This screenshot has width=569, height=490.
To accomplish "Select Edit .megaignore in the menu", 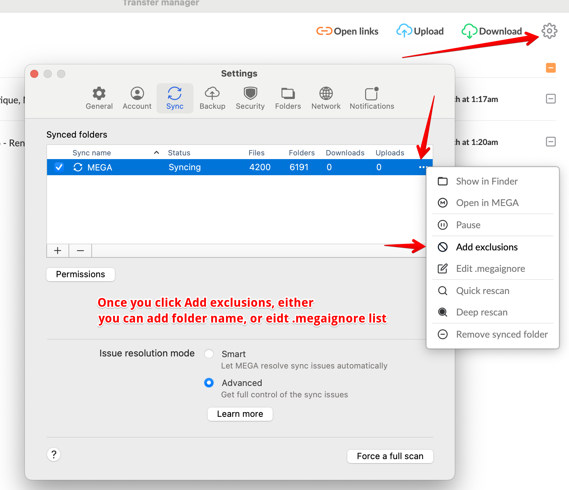I will pyautogui.click(x=490, y=268).
